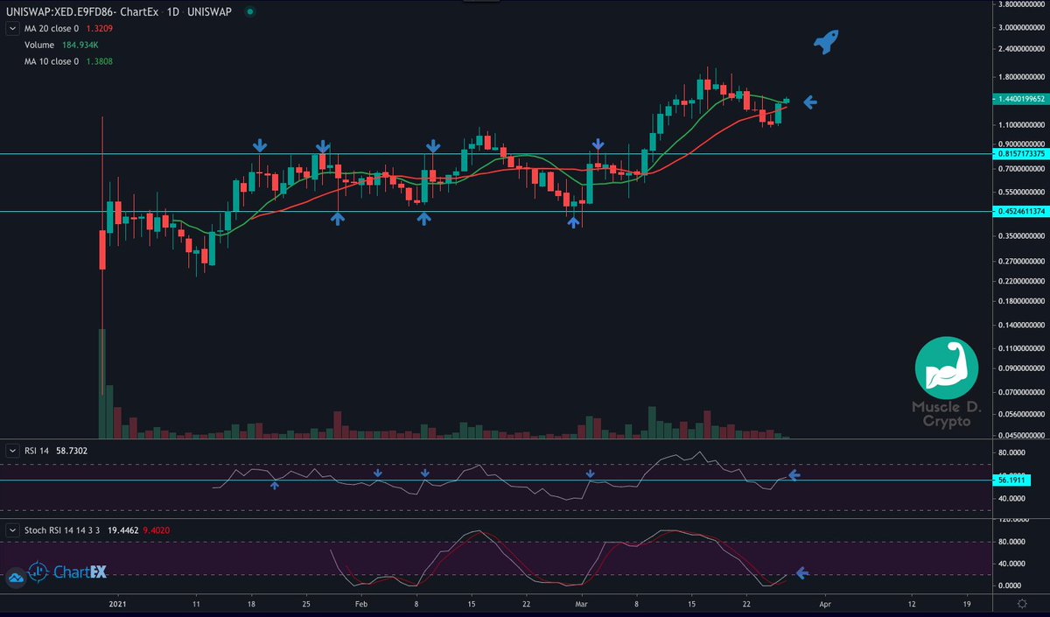Click the Feb date axis label
1050x617 pixels.
360,604
